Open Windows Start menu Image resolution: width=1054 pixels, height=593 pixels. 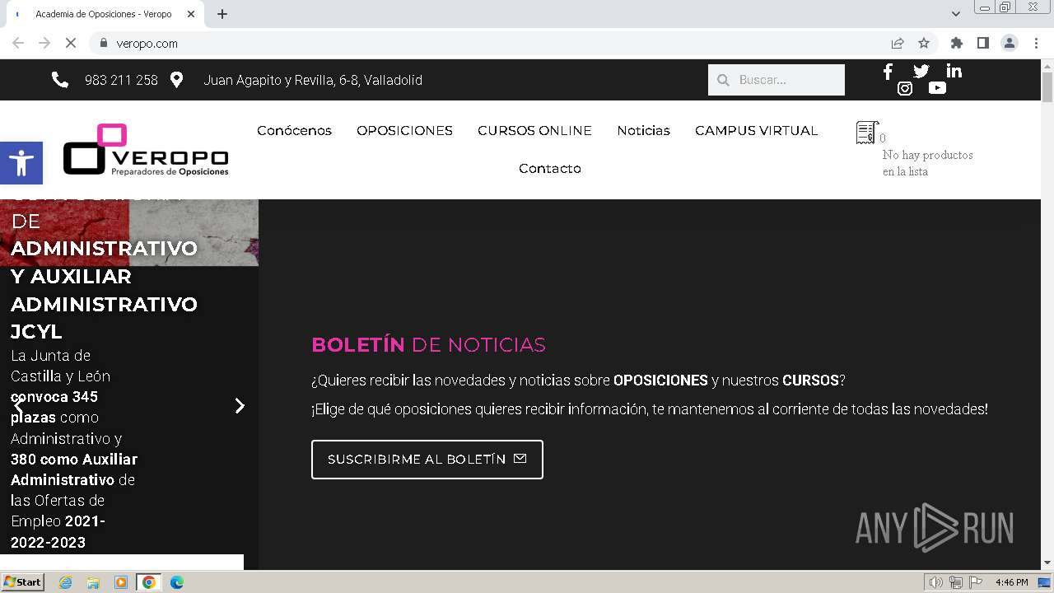[x=23, y=582]
